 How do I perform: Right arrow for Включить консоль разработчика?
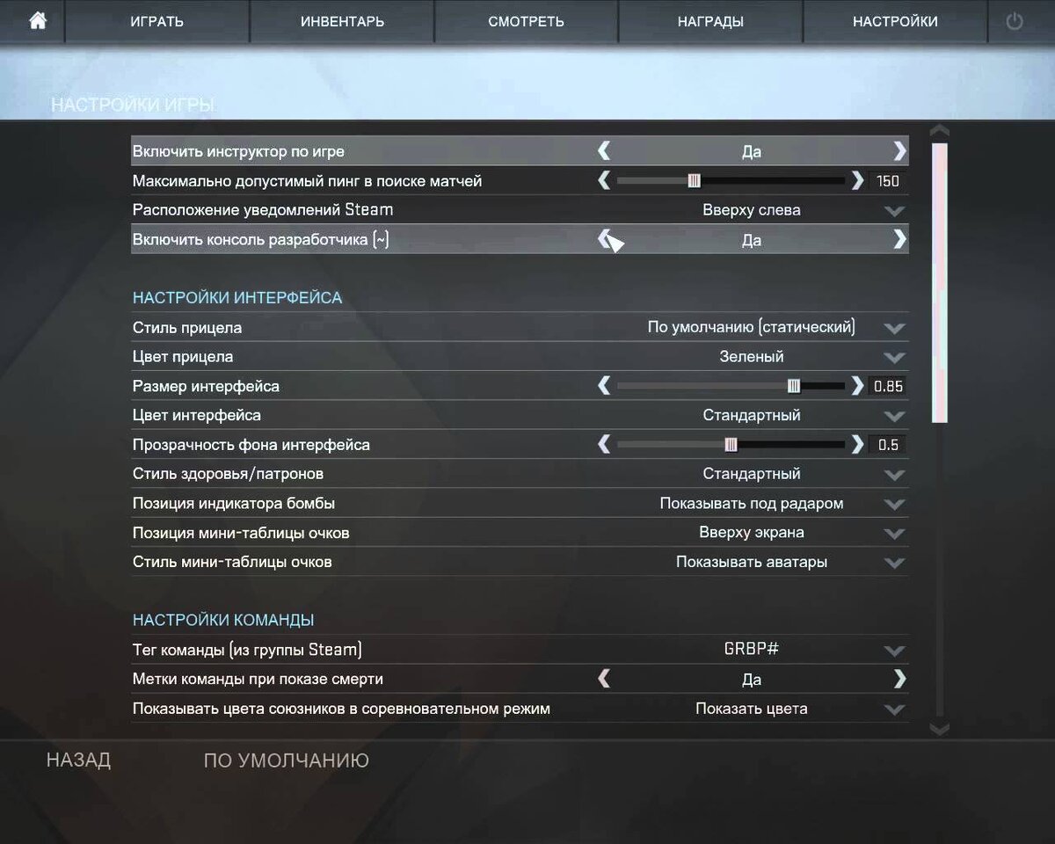coord(899,239)
